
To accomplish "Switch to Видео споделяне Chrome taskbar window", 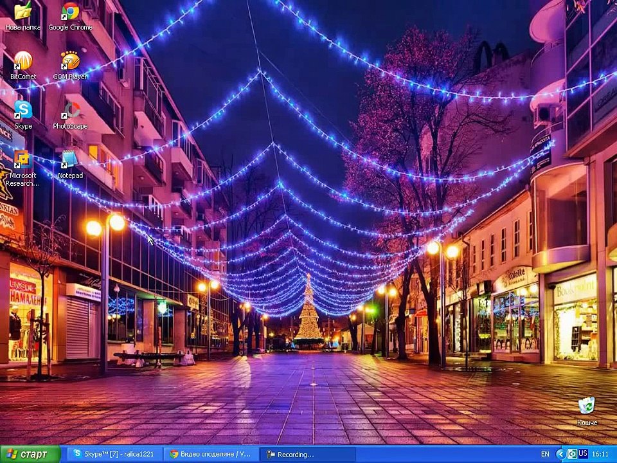I will [x=211, y=455].
